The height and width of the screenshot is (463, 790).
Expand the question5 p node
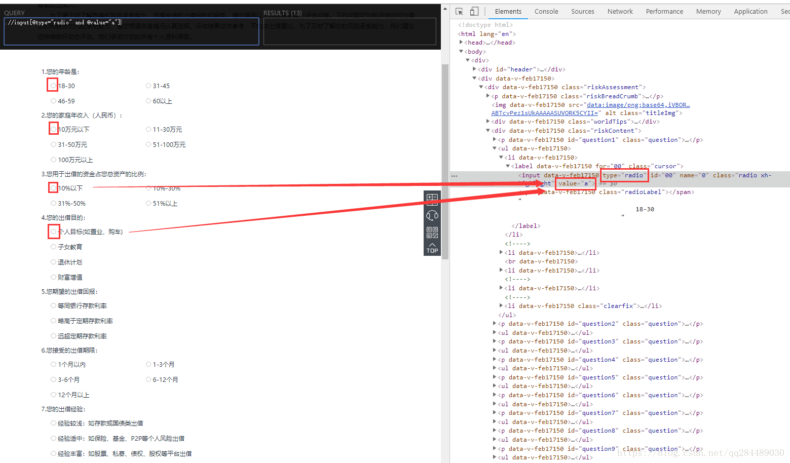click(495, 377)
